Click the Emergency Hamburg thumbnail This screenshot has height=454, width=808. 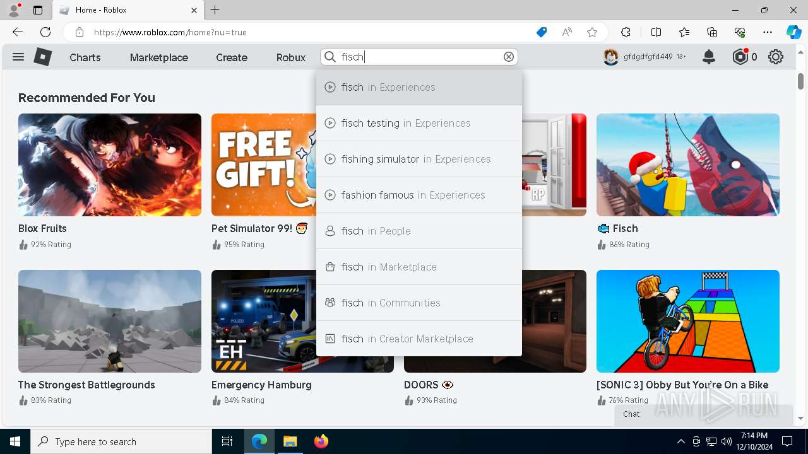click(x=263, y=321)
